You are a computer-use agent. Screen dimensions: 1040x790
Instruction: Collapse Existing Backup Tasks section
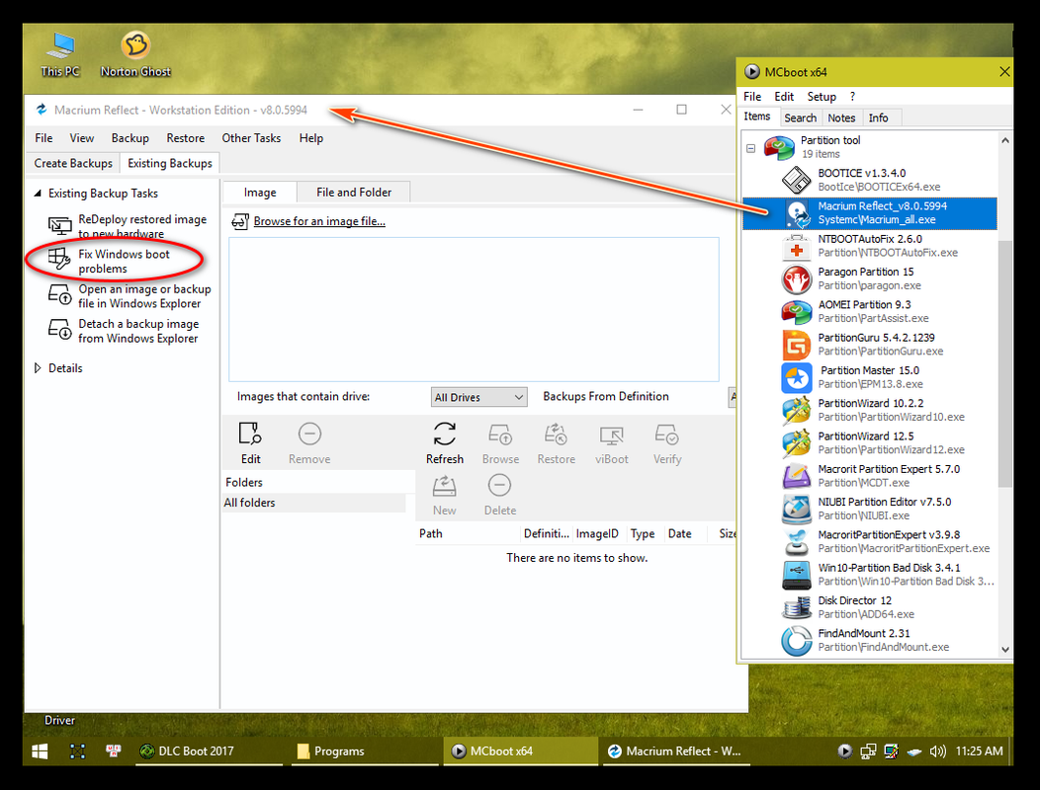tap(38, 193)
